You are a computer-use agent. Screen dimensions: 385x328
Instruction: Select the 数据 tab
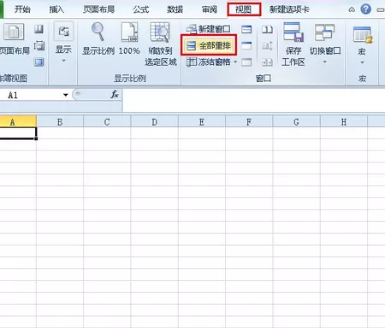(x=175, y=9)
